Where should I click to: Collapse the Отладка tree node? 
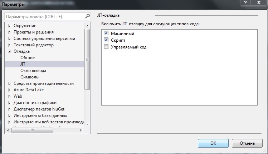point(9,51)
